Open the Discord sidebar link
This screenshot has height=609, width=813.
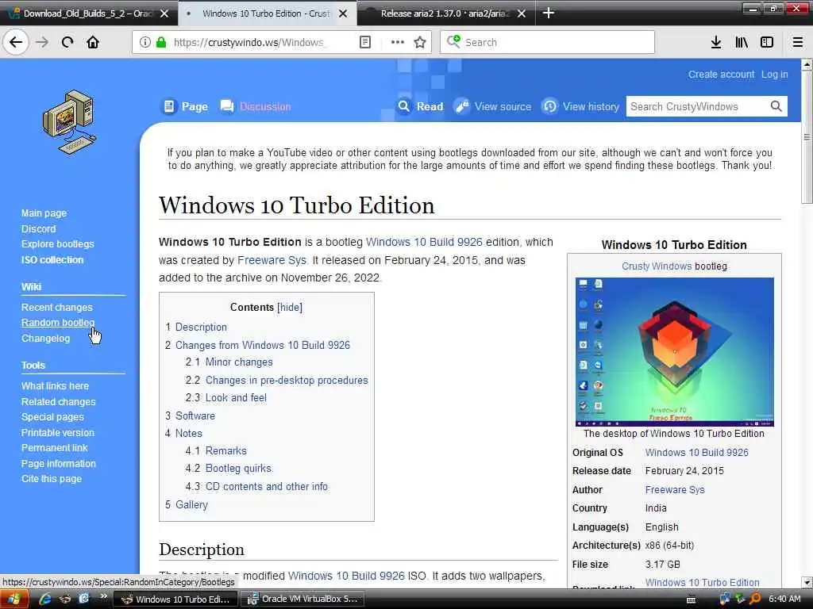(x=38, y=228)
